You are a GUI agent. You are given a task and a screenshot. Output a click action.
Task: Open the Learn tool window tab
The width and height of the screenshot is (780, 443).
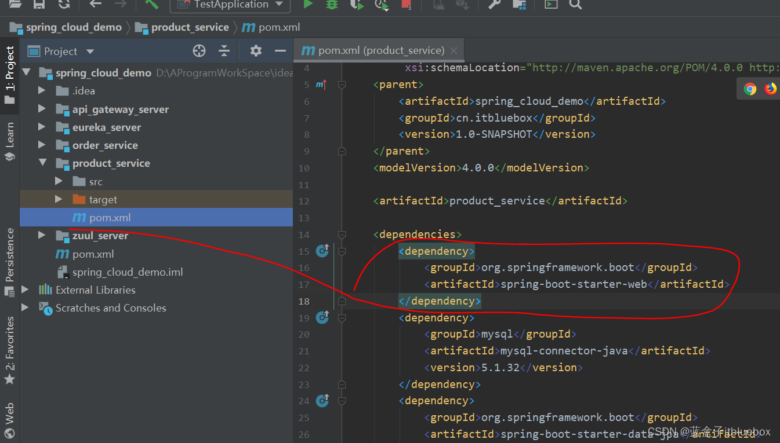pos(9,141)
